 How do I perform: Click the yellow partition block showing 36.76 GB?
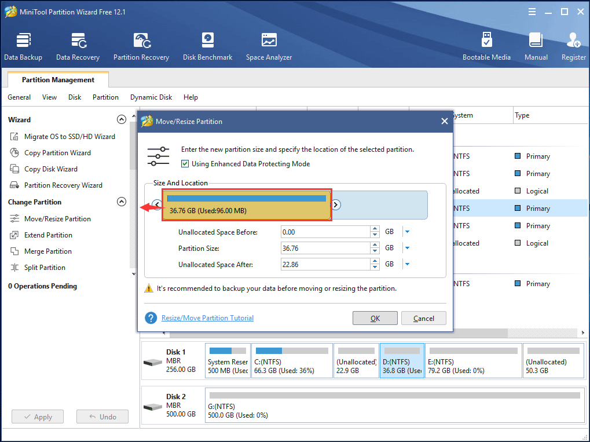(247, 205)
